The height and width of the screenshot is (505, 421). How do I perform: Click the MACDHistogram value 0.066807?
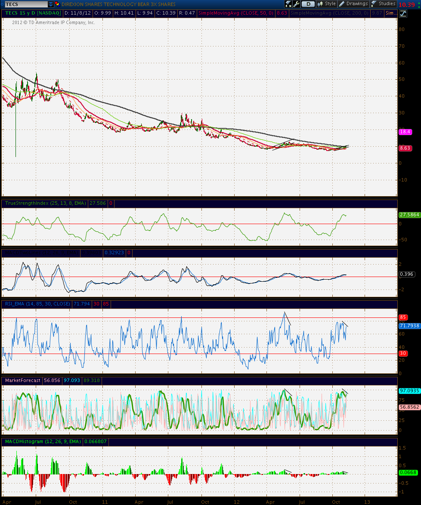point(96,442)
